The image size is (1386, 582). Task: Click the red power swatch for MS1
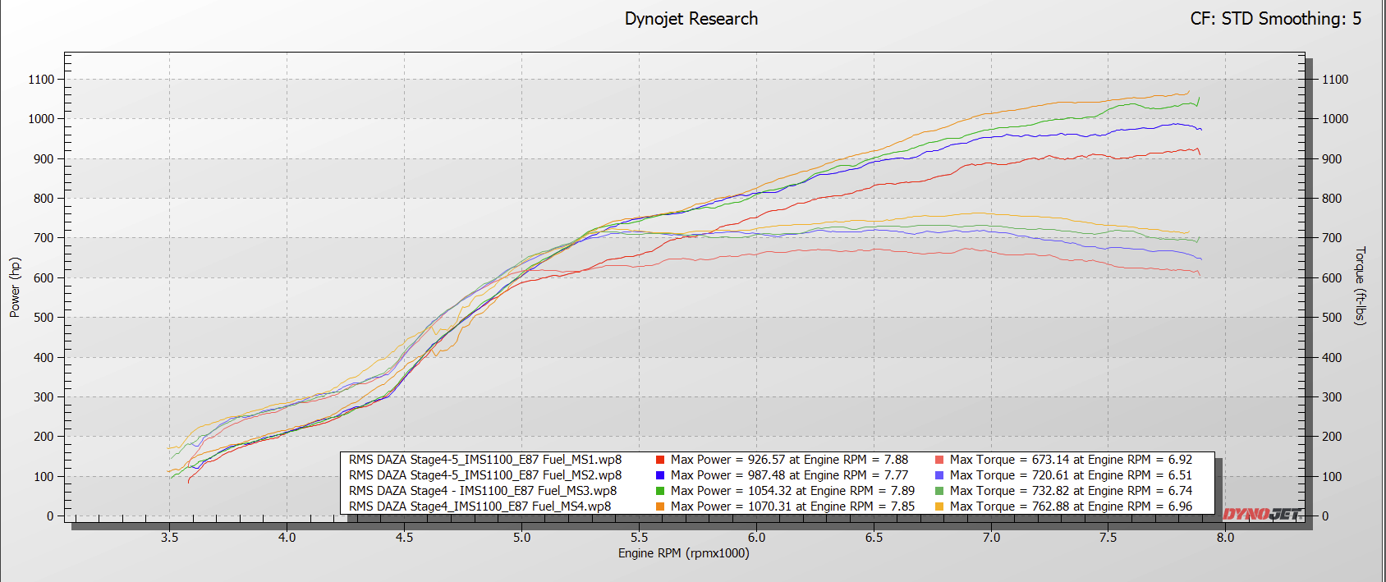[660, 460]
